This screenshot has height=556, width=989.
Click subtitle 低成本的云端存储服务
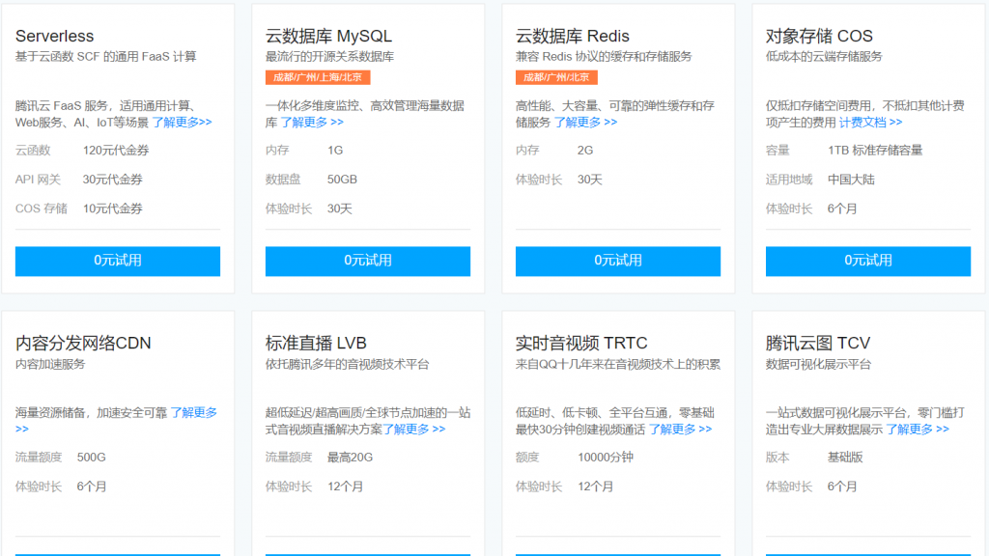(824, 57)
